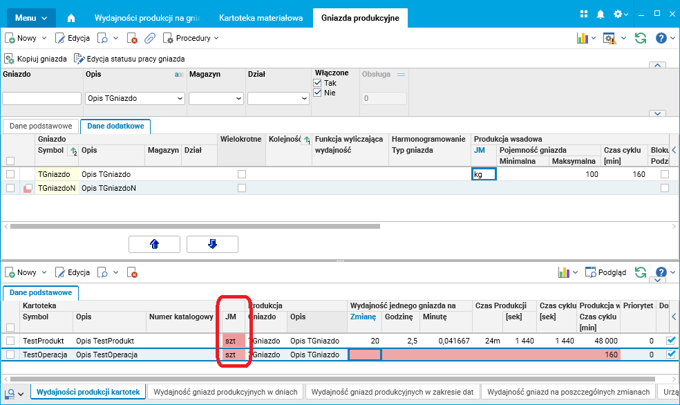Open Wydajność gniazd produkcyjnych w dniach tab
The width and height of the screenshot is (680, 405).
click(x=225, y=392)
